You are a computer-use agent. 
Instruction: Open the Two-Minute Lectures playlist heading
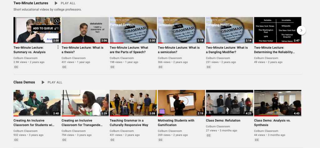click(31, 3)
